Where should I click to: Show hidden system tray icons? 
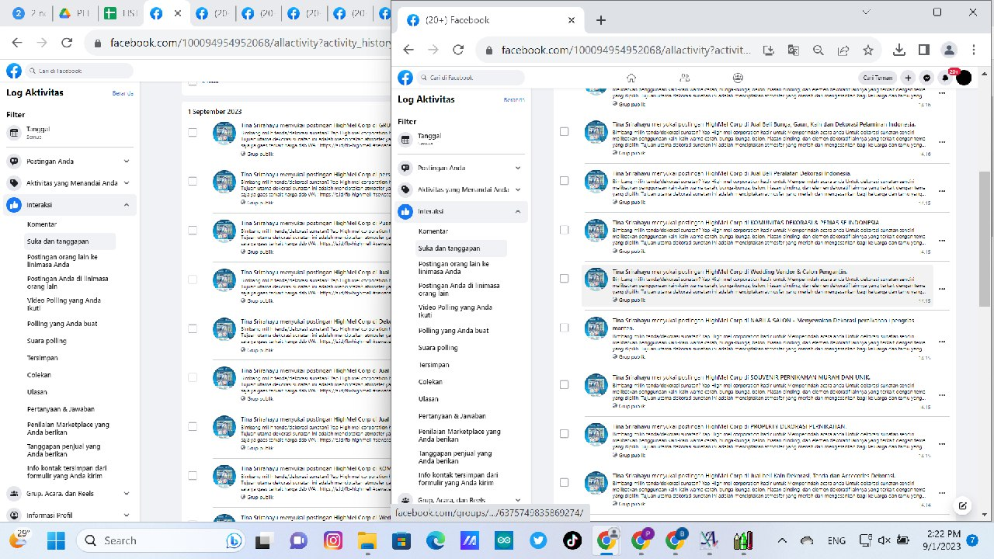point(782,540)
